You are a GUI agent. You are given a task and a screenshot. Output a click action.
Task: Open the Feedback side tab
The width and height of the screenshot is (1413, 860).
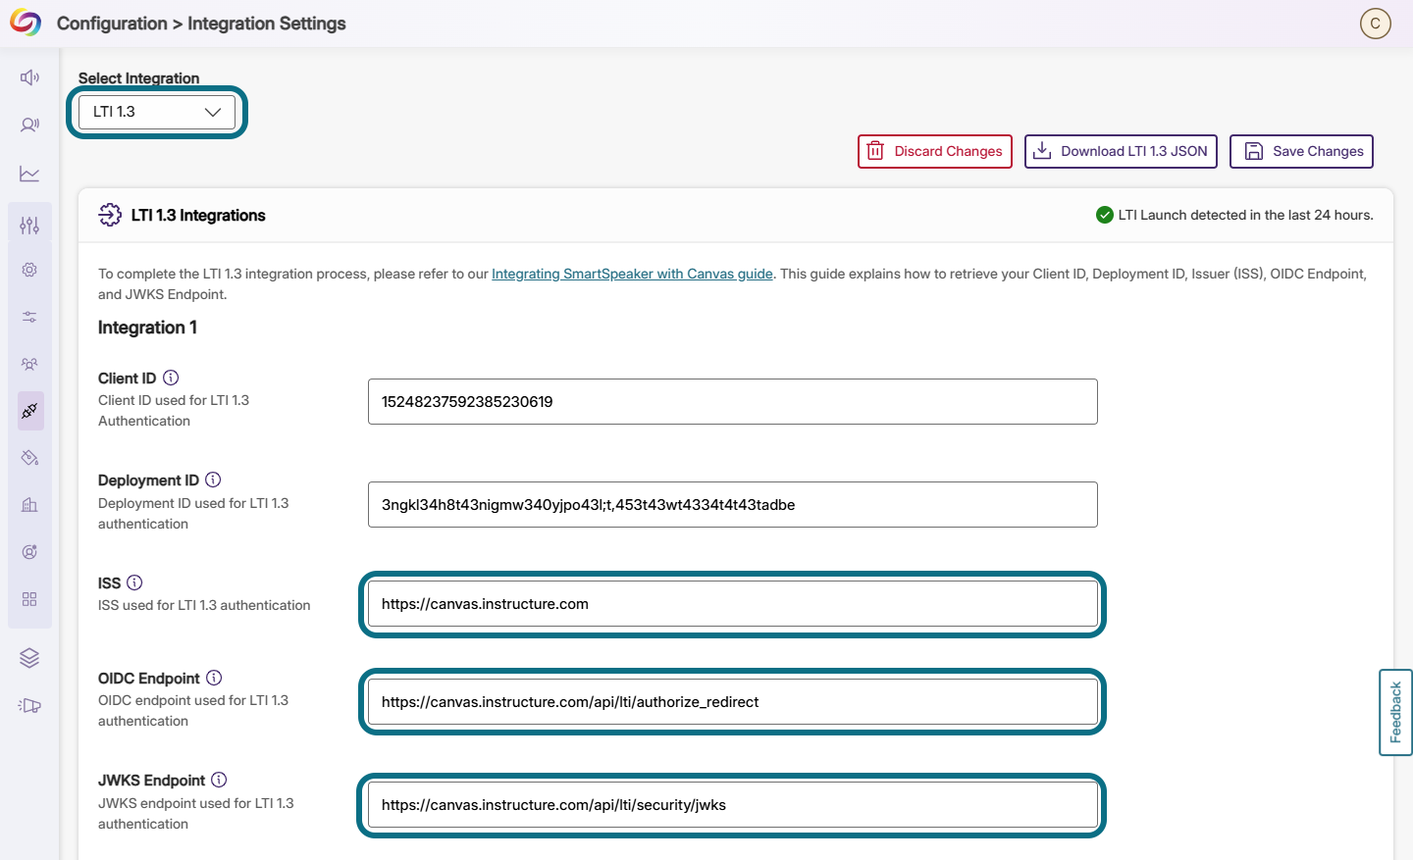click(1395, 712)
